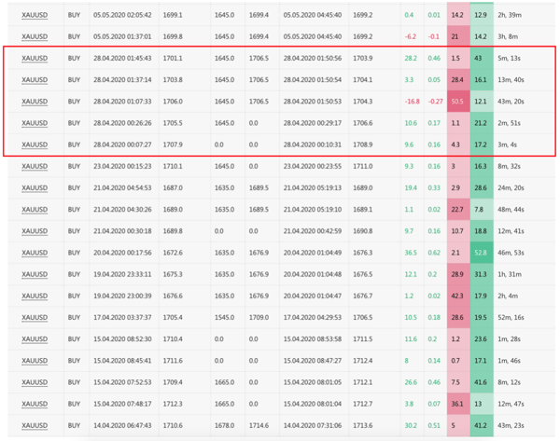Click XAUUSD symbol in 28.04.2020 01:45:43 row
This screenshot has height=441, width=560.
point(34,58)
